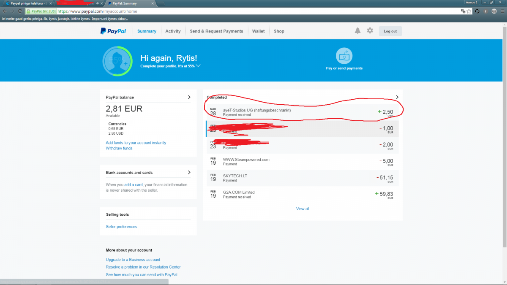507x285 pixels.
Task: Click the -2,00 EUR transaction amount
Action: coord(386,146)
